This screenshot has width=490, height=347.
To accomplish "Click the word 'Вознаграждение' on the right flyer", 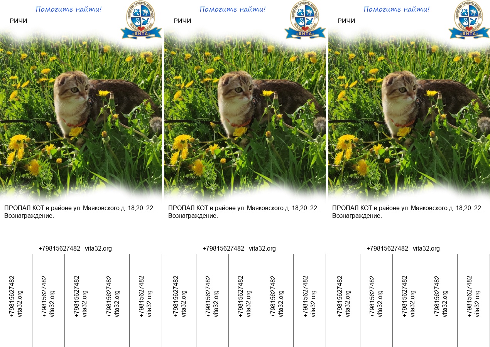I will click(x=357, y=216).
